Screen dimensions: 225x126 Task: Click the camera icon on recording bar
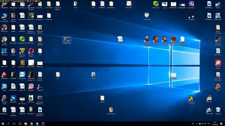(36, 1)
